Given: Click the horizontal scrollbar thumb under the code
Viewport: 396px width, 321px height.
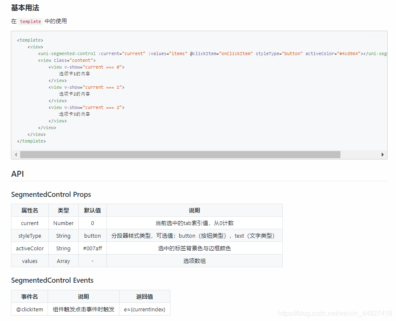Looking at the screenshot, I should pyautogui.click(x=180, y=154).
